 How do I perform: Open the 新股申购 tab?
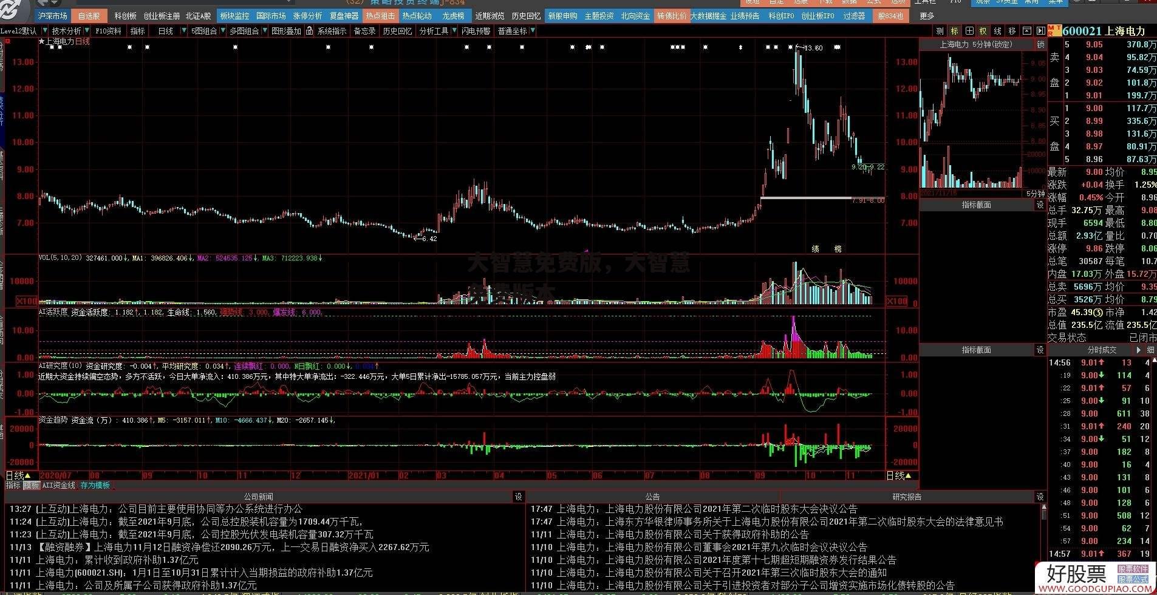tap(562, 16)
